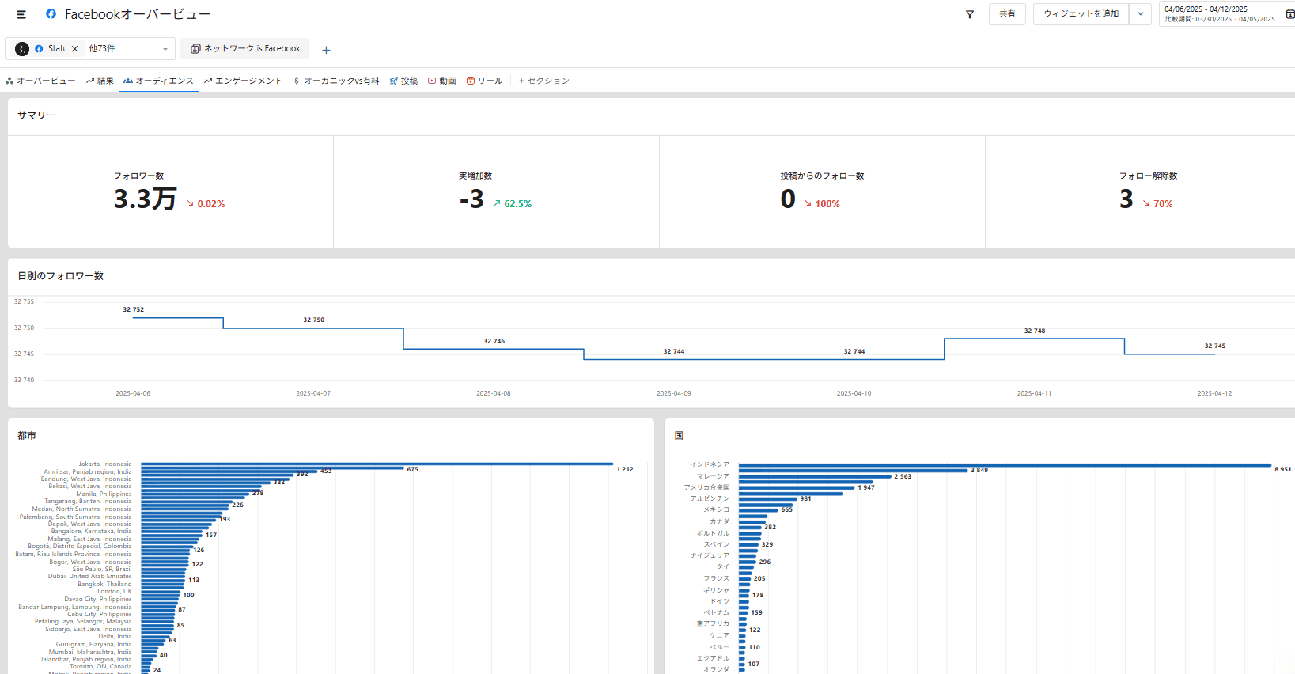Click the filter funnel icon
Image resolution: width=1295 pixels, height=674 pixels.
tap(970, 14)
